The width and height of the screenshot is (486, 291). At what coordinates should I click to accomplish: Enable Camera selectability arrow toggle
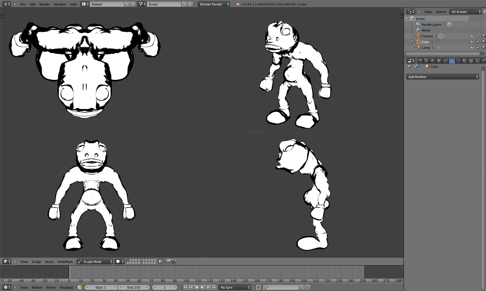478,36
